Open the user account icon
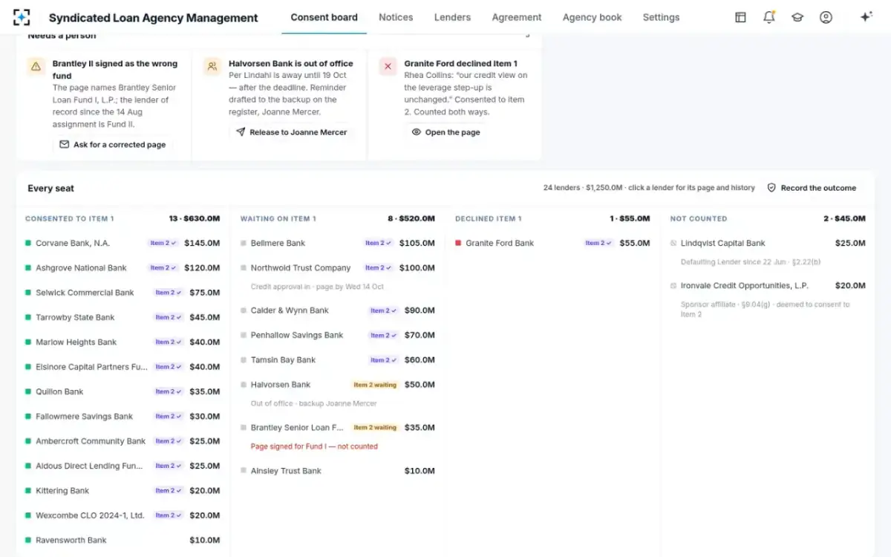This screenshot has width=891, height=557. [x=826, y=17]
